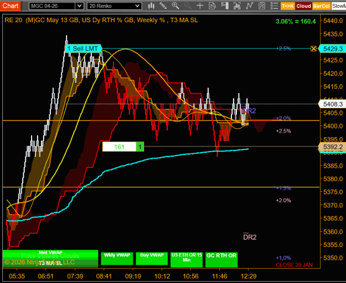Click the 5392.2 entry price label
This screenshot has height=283, width=346.
coord(332,146)
